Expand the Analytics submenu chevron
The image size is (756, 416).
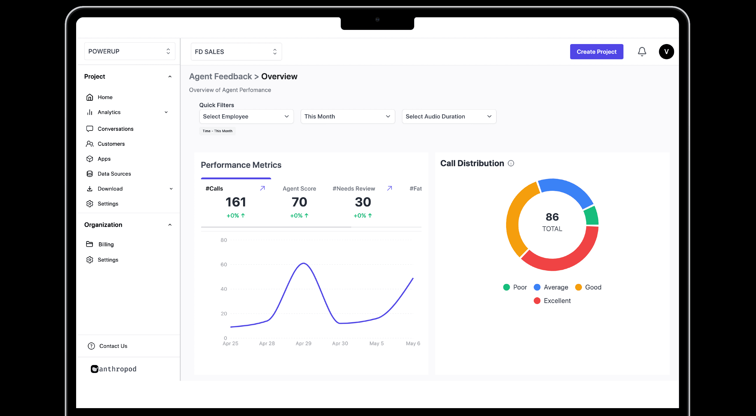pyautogui.click(x=166, y=112)
